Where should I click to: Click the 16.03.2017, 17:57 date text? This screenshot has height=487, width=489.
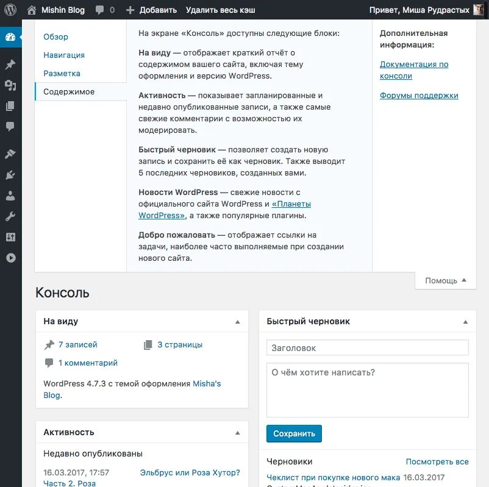(x=76, y=472)
